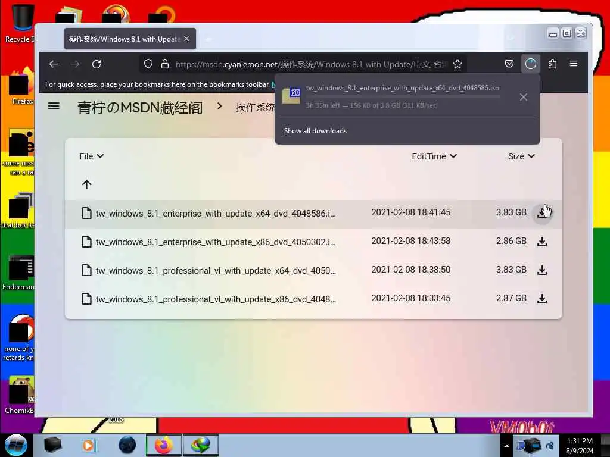Save page to Pocket icon

(509, 64)
